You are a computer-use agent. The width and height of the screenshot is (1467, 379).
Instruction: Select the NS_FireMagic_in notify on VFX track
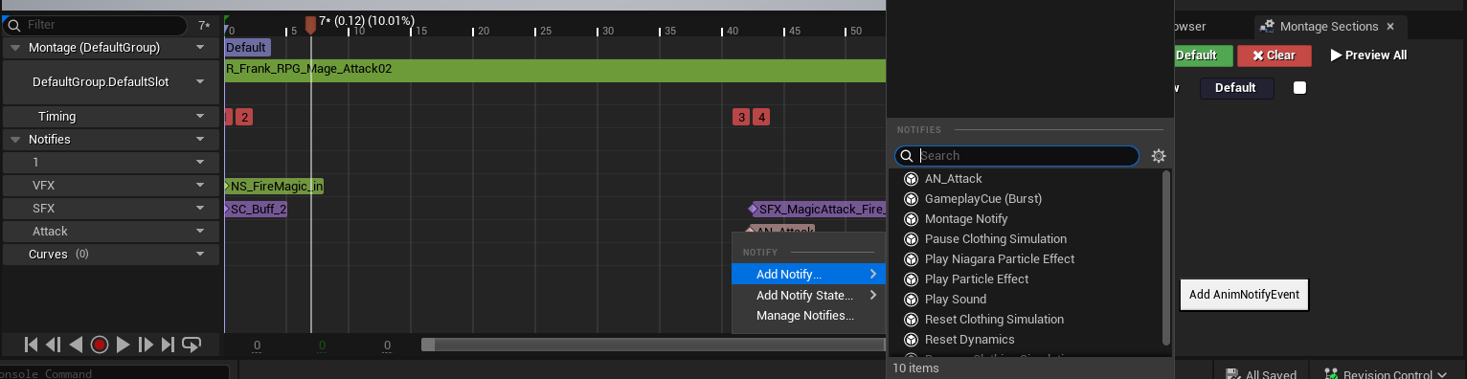pyautogui.click(x=275, y=187)
